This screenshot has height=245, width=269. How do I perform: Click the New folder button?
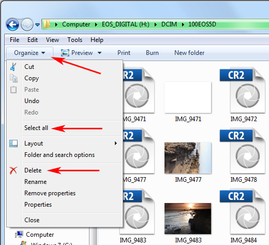tap(189, 53)
